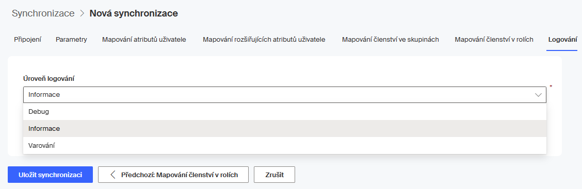Choose Debug logging level option
Image resolution: width=582 pixels, height=189 pixels.
[285, 111]
